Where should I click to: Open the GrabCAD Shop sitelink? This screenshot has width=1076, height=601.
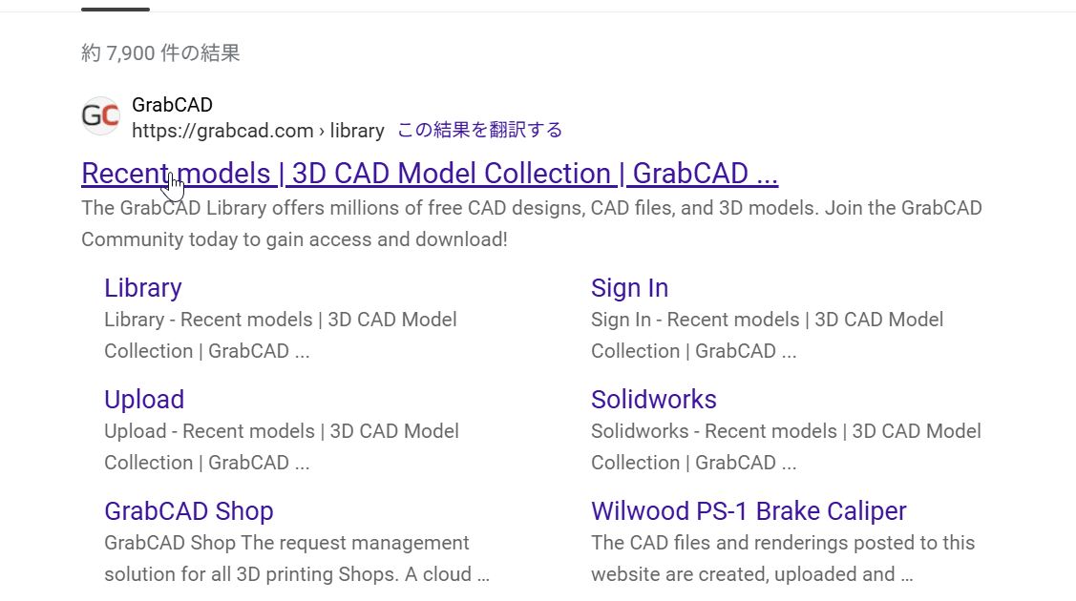188,511
